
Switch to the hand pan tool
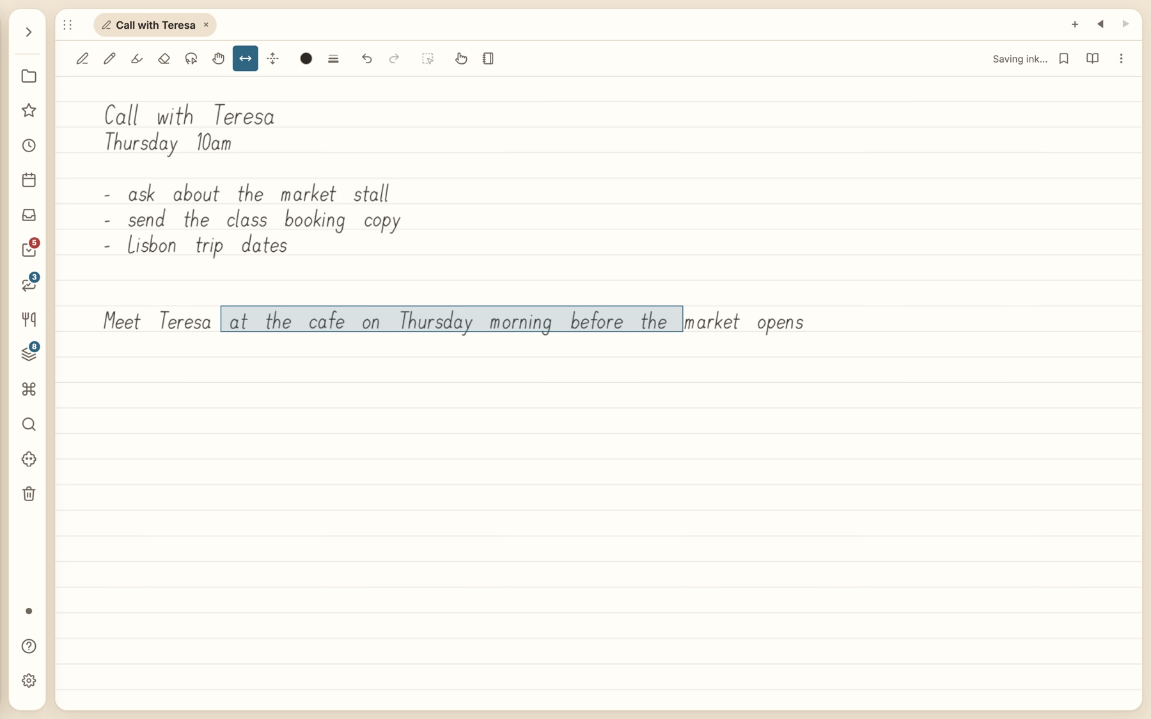click(x=218, y=59)
